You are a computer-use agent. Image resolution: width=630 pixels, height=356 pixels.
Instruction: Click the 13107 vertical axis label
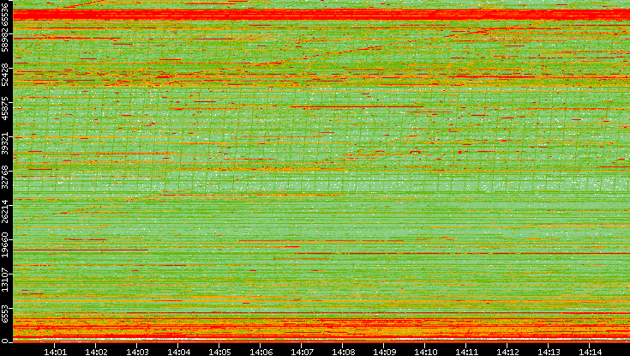click(5, 280)
